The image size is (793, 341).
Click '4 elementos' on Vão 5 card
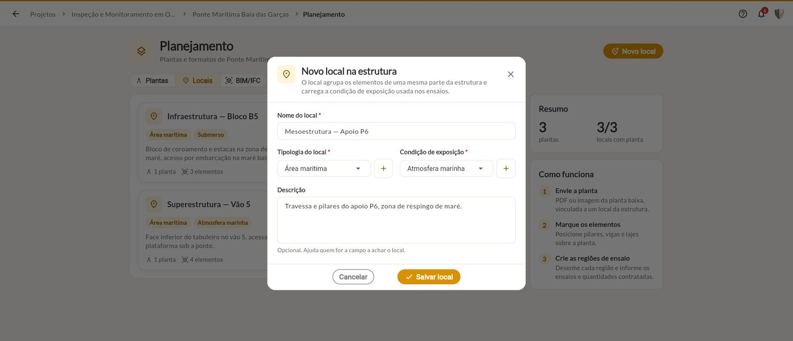click(202, 259)
